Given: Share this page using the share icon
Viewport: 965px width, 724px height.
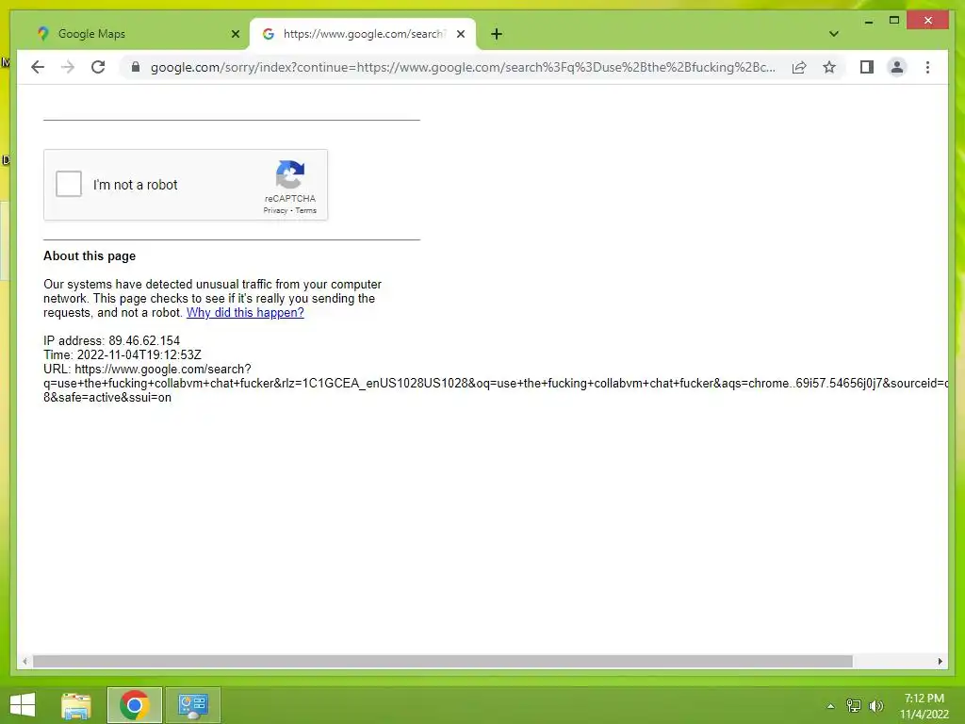Looking at the screenshot, I should (799, 67).
